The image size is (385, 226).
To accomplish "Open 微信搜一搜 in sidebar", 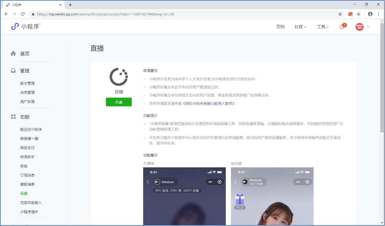I will (x=29, y=139).
